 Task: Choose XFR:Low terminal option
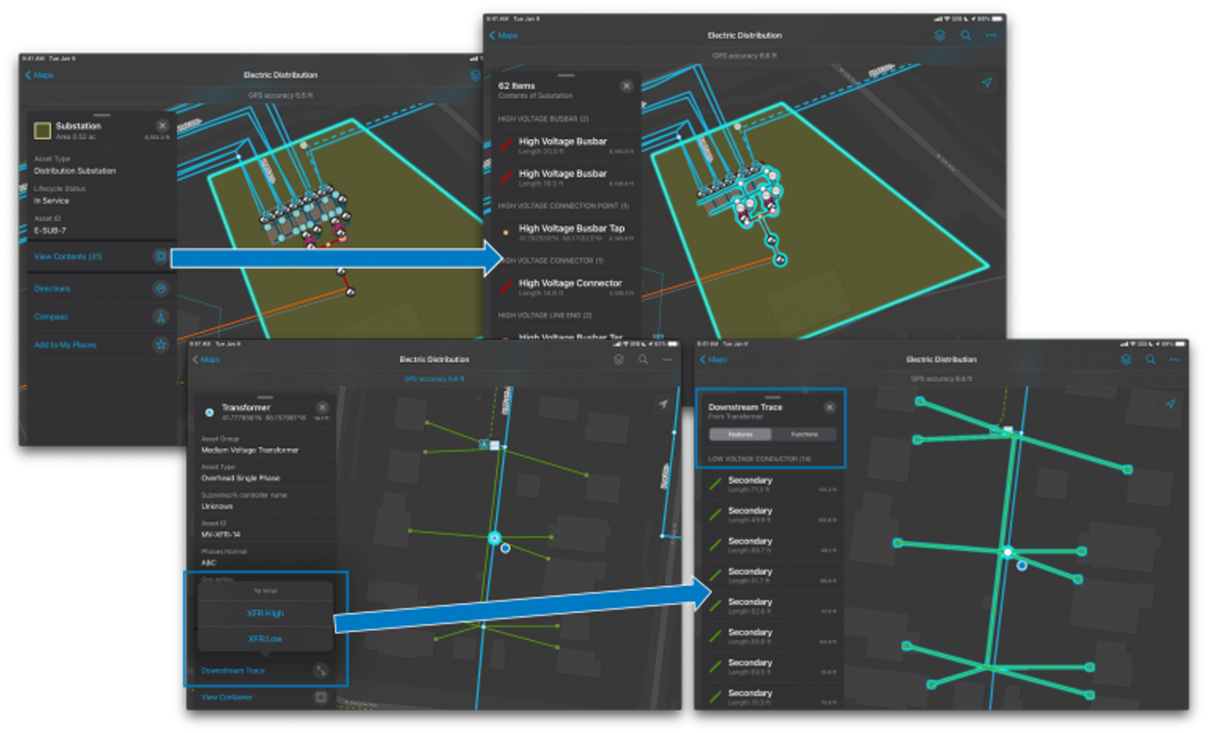click(x=265, y=639)
